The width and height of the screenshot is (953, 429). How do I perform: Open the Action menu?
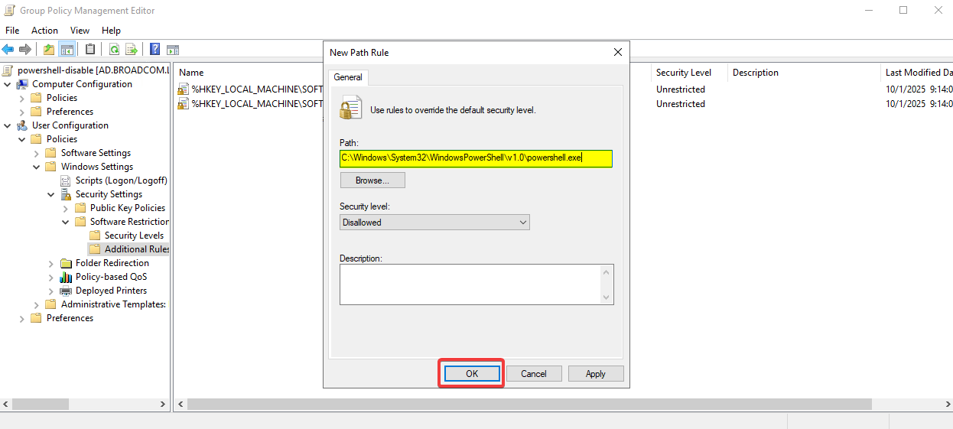click(x=44, y=31)
